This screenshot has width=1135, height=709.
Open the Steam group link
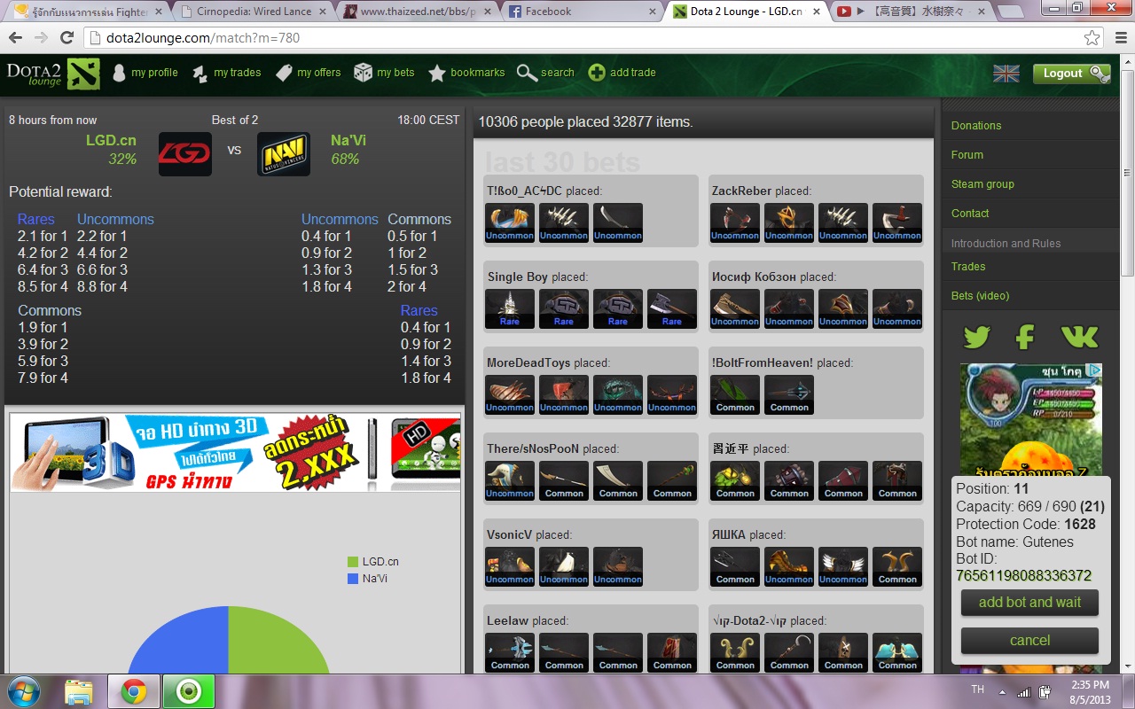click(982, 184)
